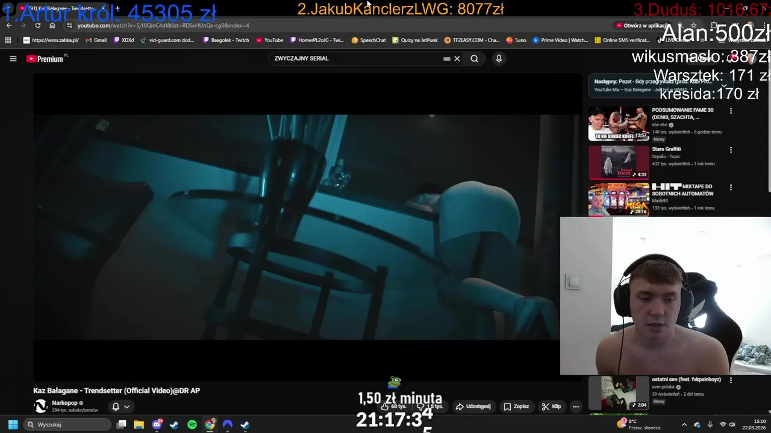Open options menu for 'ostatni sen' video
771x433 pixels.
point(731,380)
